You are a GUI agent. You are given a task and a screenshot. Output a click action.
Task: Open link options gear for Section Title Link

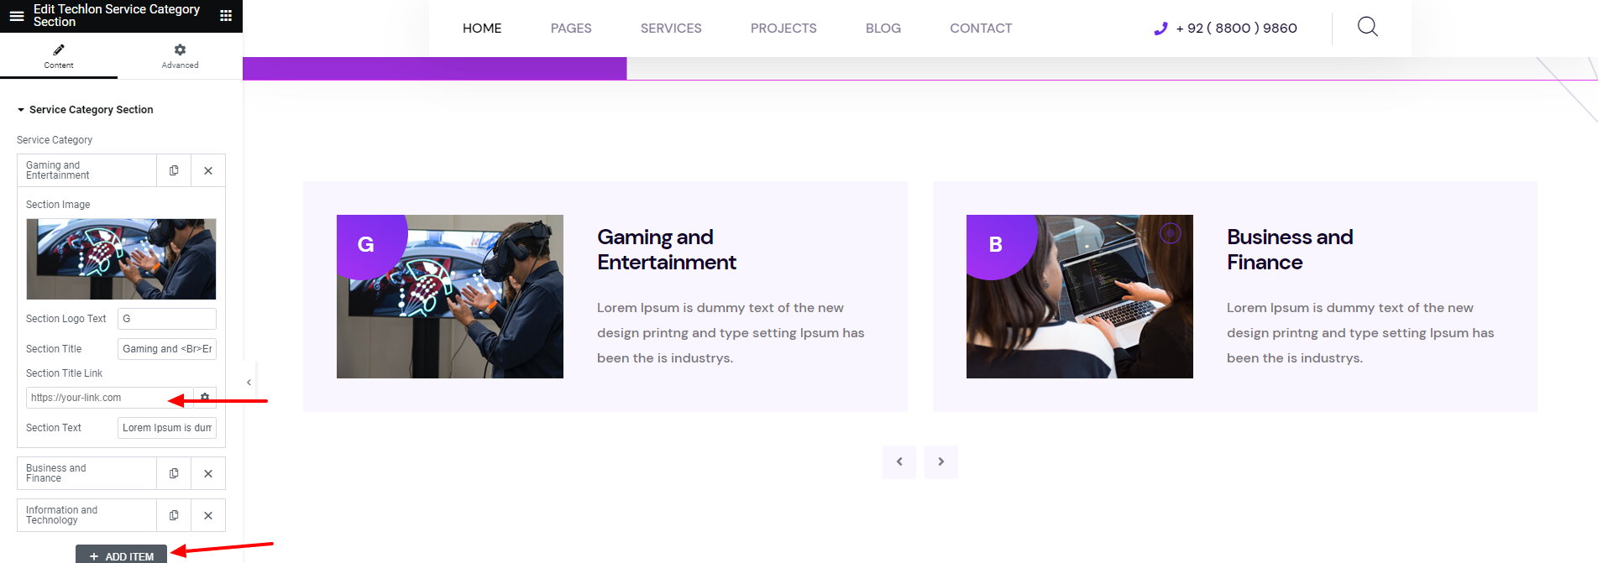coord(205,398)
